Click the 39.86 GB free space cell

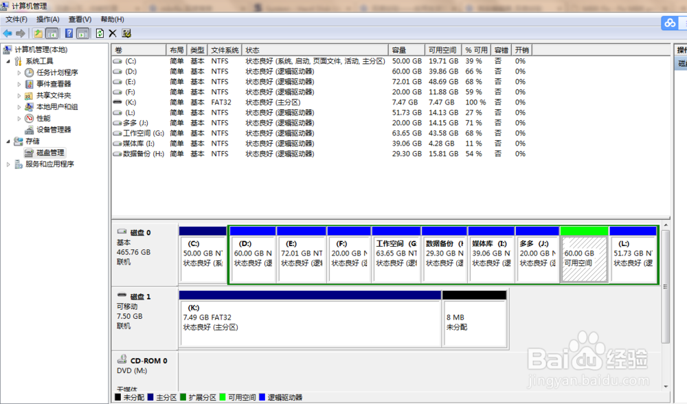click(x=443, y=71)
